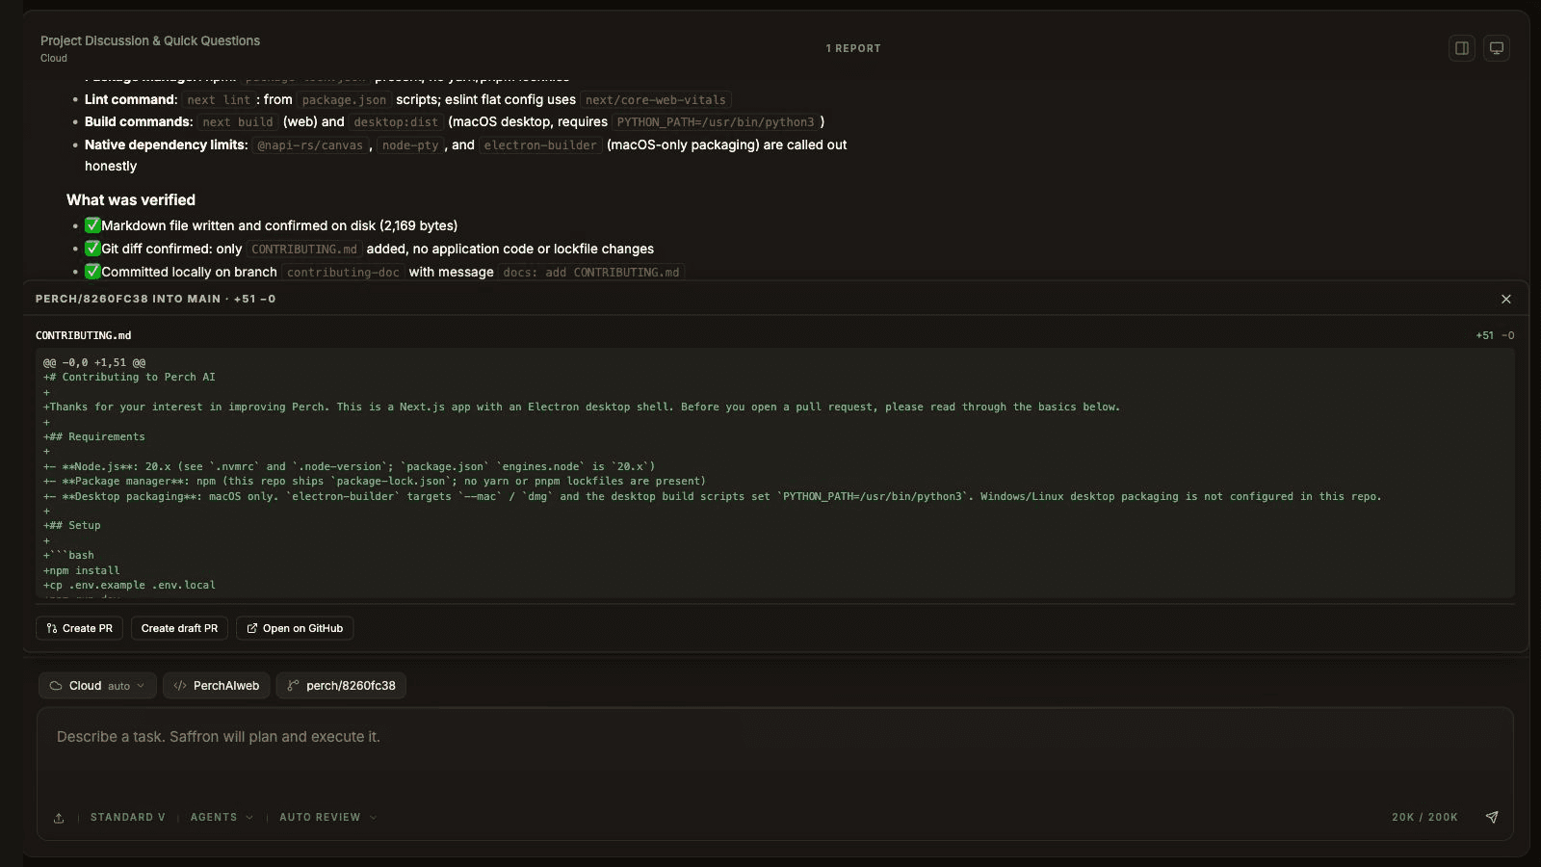This screenshot has height=867, width=1541.
Task: Click the upload attachment icon
Action: pyautogui.click(x=59, y=818)
